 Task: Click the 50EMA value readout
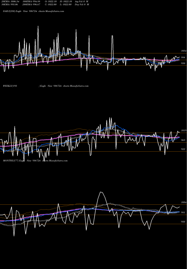point(10,4)
